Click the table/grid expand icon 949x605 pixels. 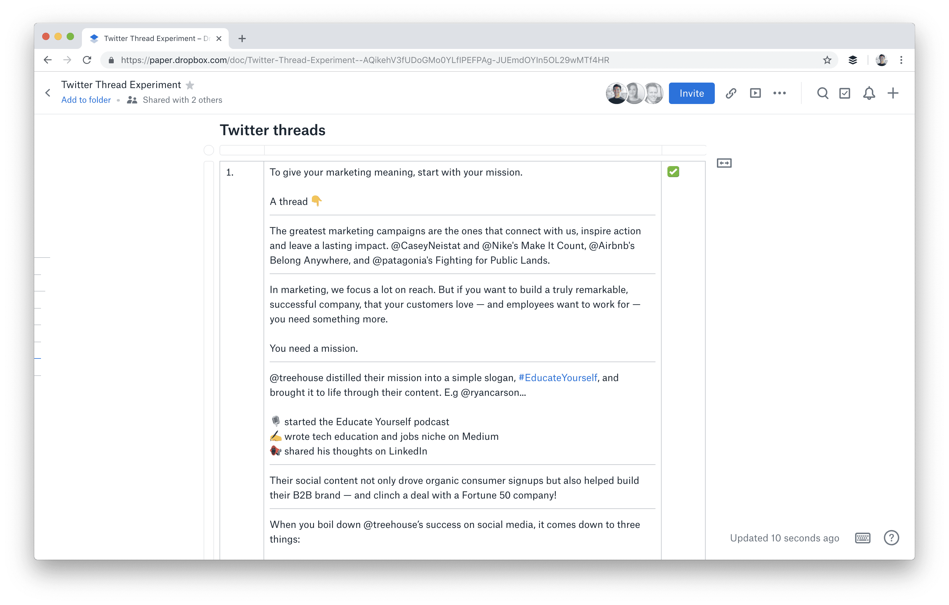tap(724, 163)
